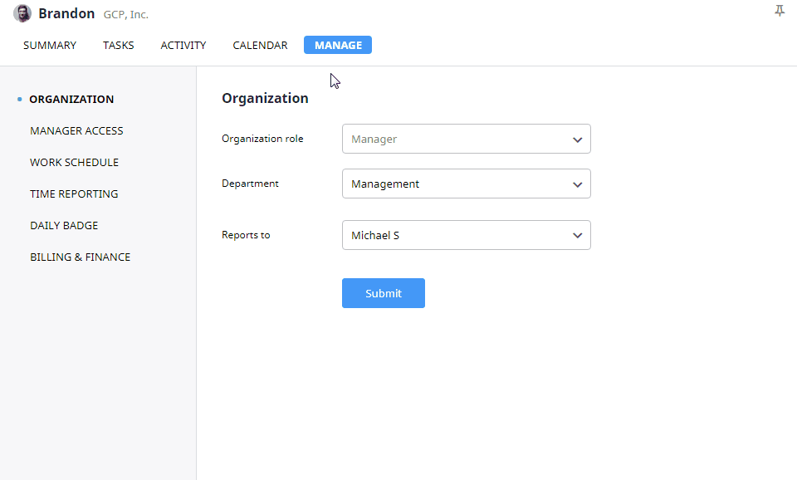Click the Submit button
The height and width of the screenshot is (480, 797).
pyautogui.click(x=383, y=294)
